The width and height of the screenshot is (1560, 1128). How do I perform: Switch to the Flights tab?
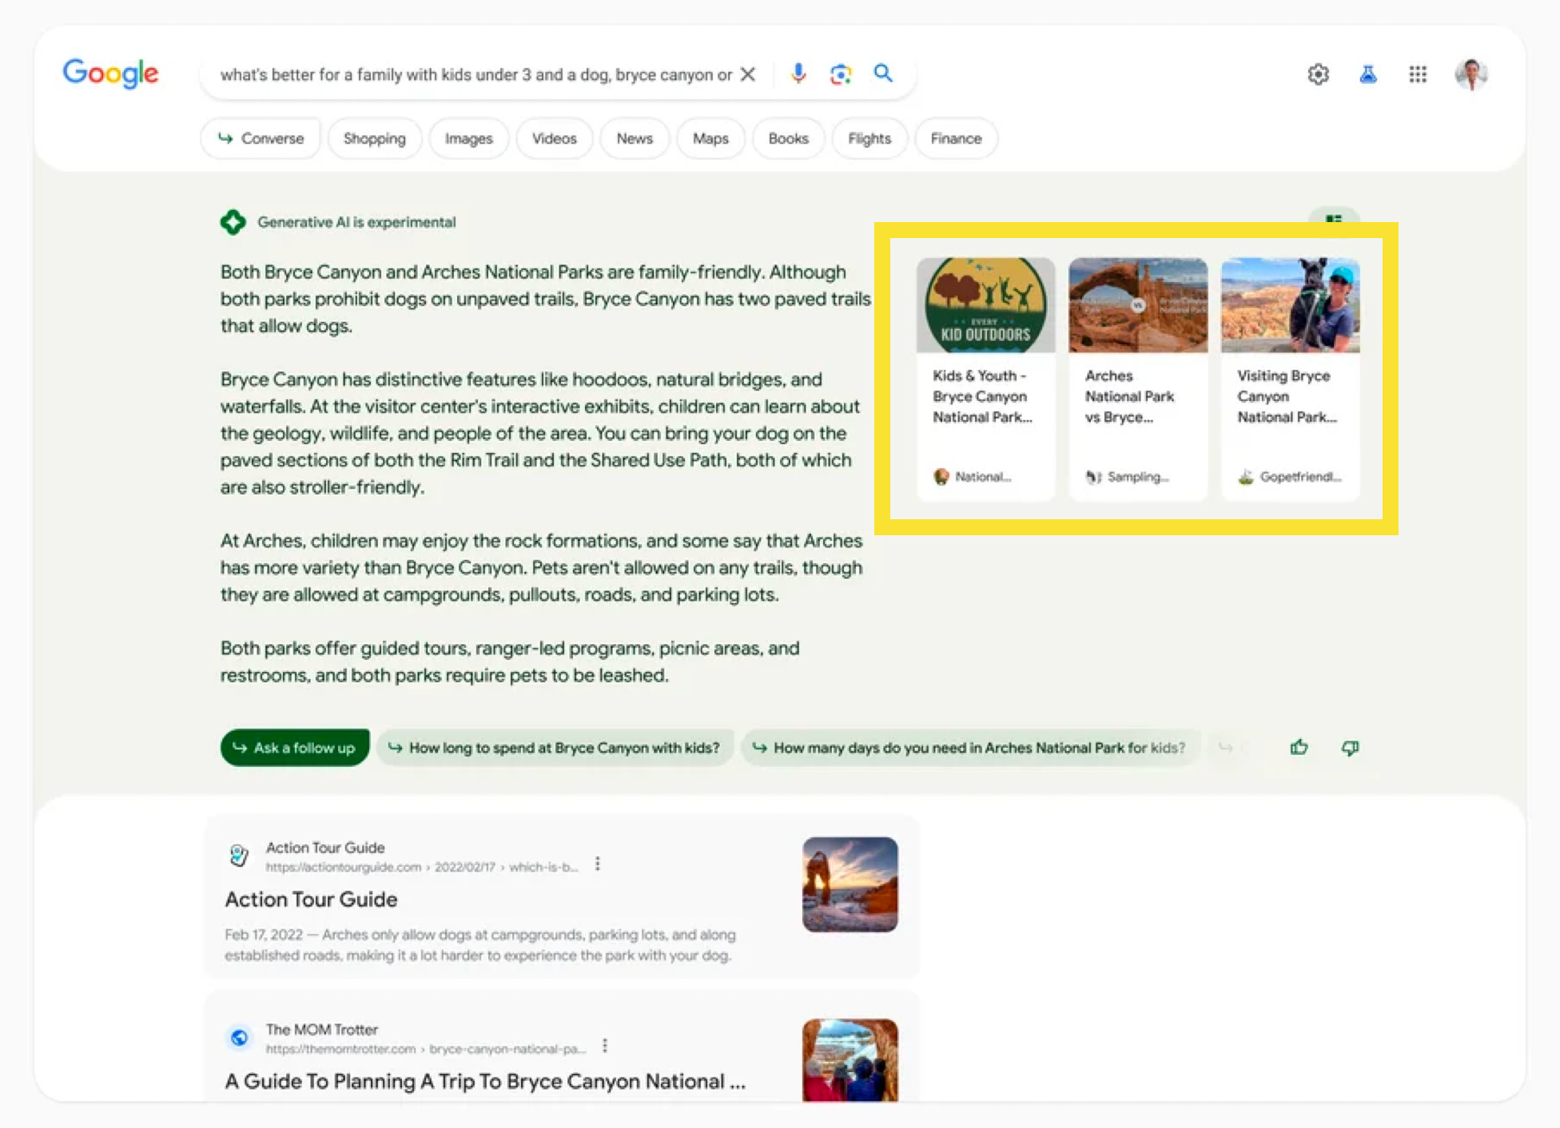pyautogui.click(x=869, y=138)
